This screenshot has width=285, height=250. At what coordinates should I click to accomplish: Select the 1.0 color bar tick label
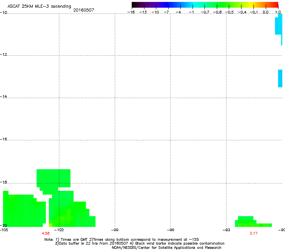pyautogui.click(x=278, y=12)
